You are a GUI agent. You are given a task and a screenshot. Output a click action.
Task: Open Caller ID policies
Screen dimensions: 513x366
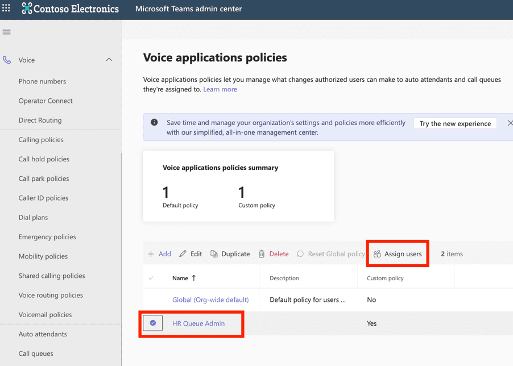pyautogui.click(x=43, y=198)
